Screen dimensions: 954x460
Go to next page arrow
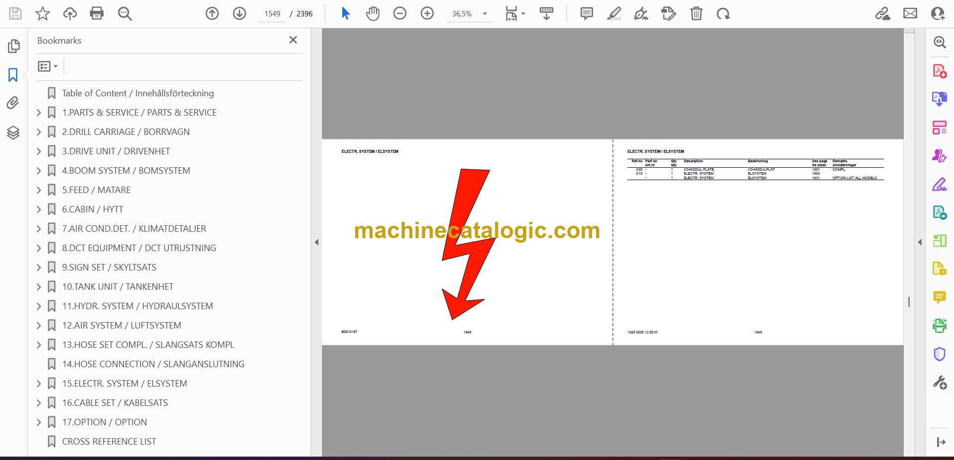pyautogui.click(x=239, y=13)
